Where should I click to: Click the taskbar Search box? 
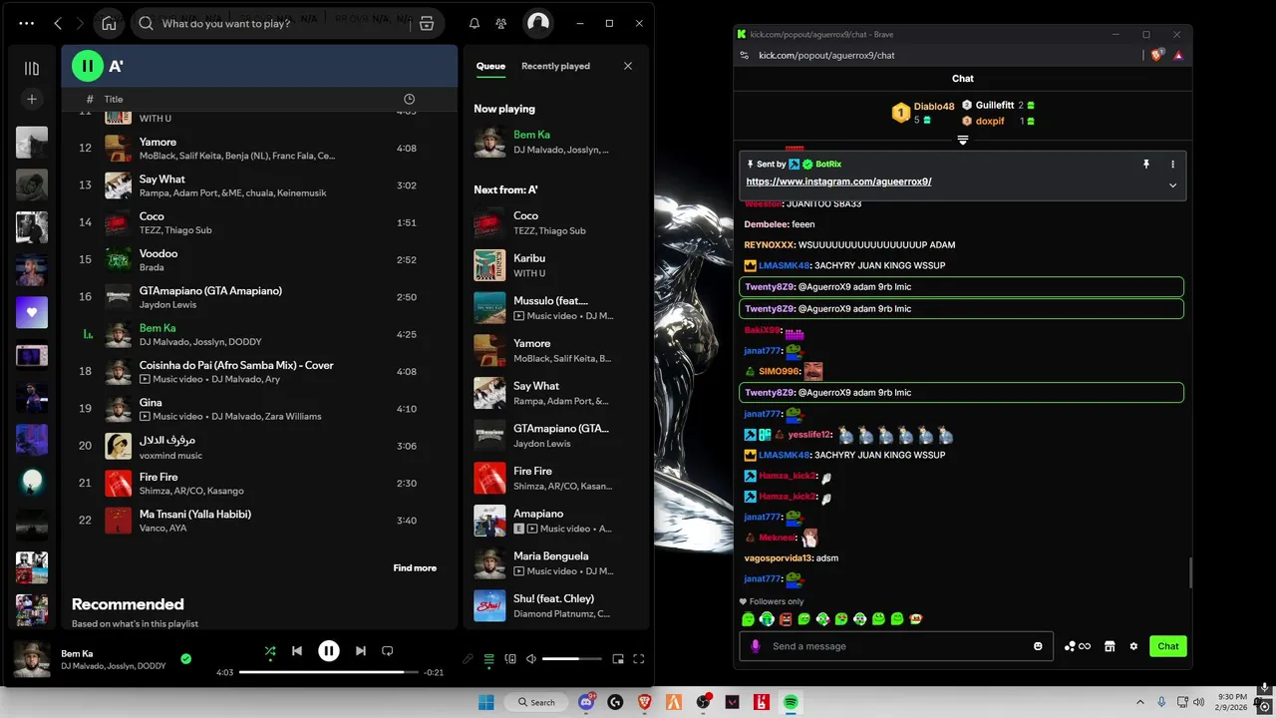pos(535,702)
